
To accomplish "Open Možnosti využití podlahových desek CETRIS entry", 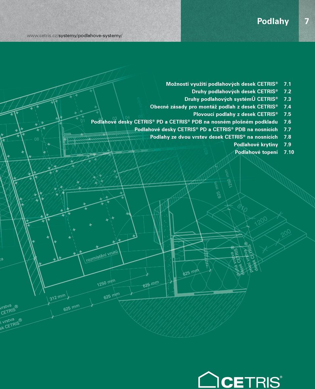I will [222, 84].
